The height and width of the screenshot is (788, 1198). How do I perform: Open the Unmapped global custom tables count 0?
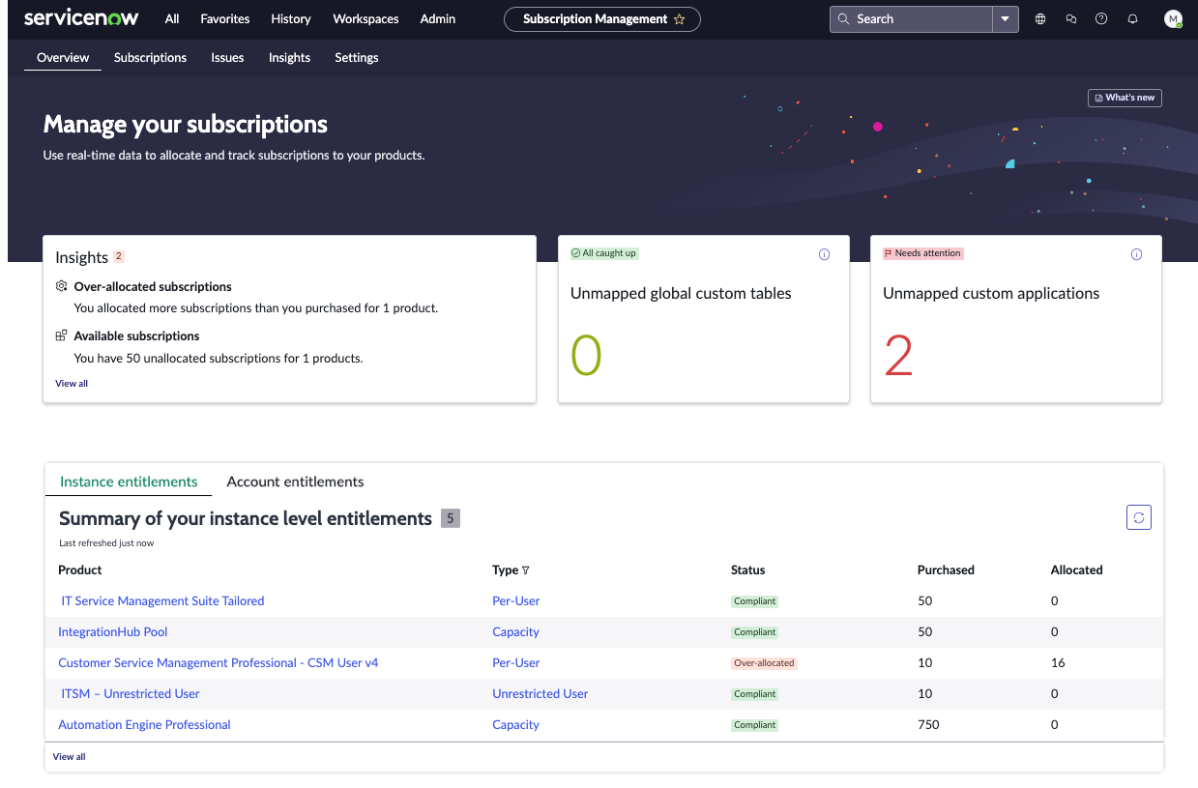(x=586, y=357)
